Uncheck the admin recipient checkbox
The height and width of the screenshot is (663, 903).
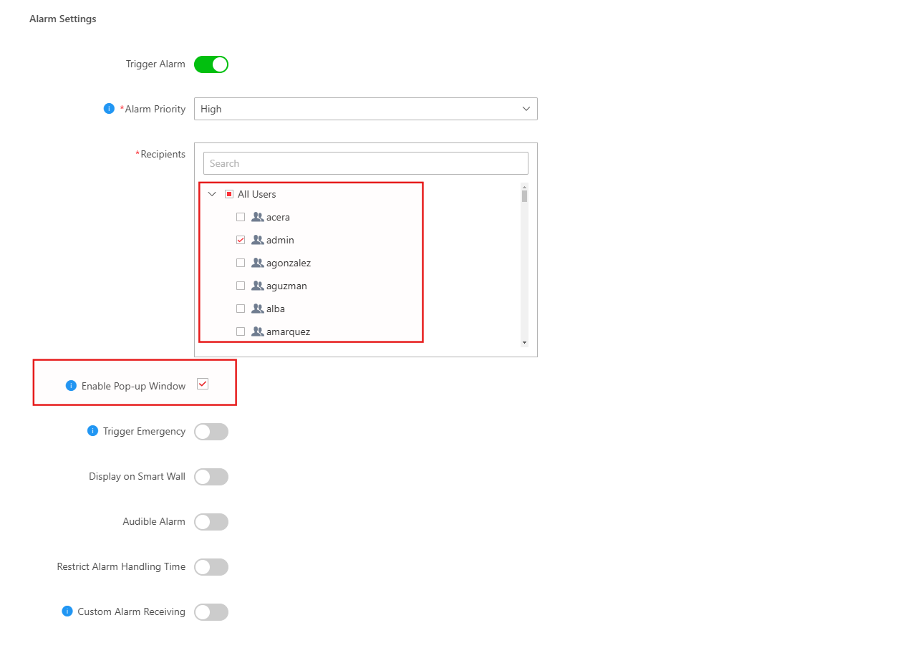coord(241,240)
